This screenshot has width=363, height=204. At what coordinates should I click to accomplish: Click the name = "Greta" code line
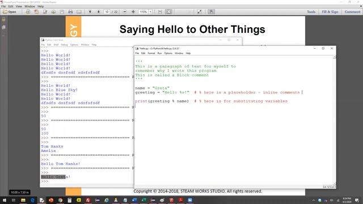tap(153, 88)
